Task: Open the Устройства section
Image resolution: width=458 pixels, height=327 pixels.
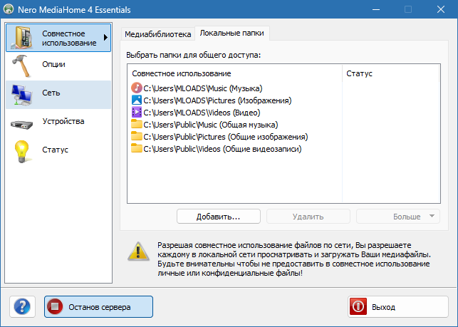Action: [58, 123]
